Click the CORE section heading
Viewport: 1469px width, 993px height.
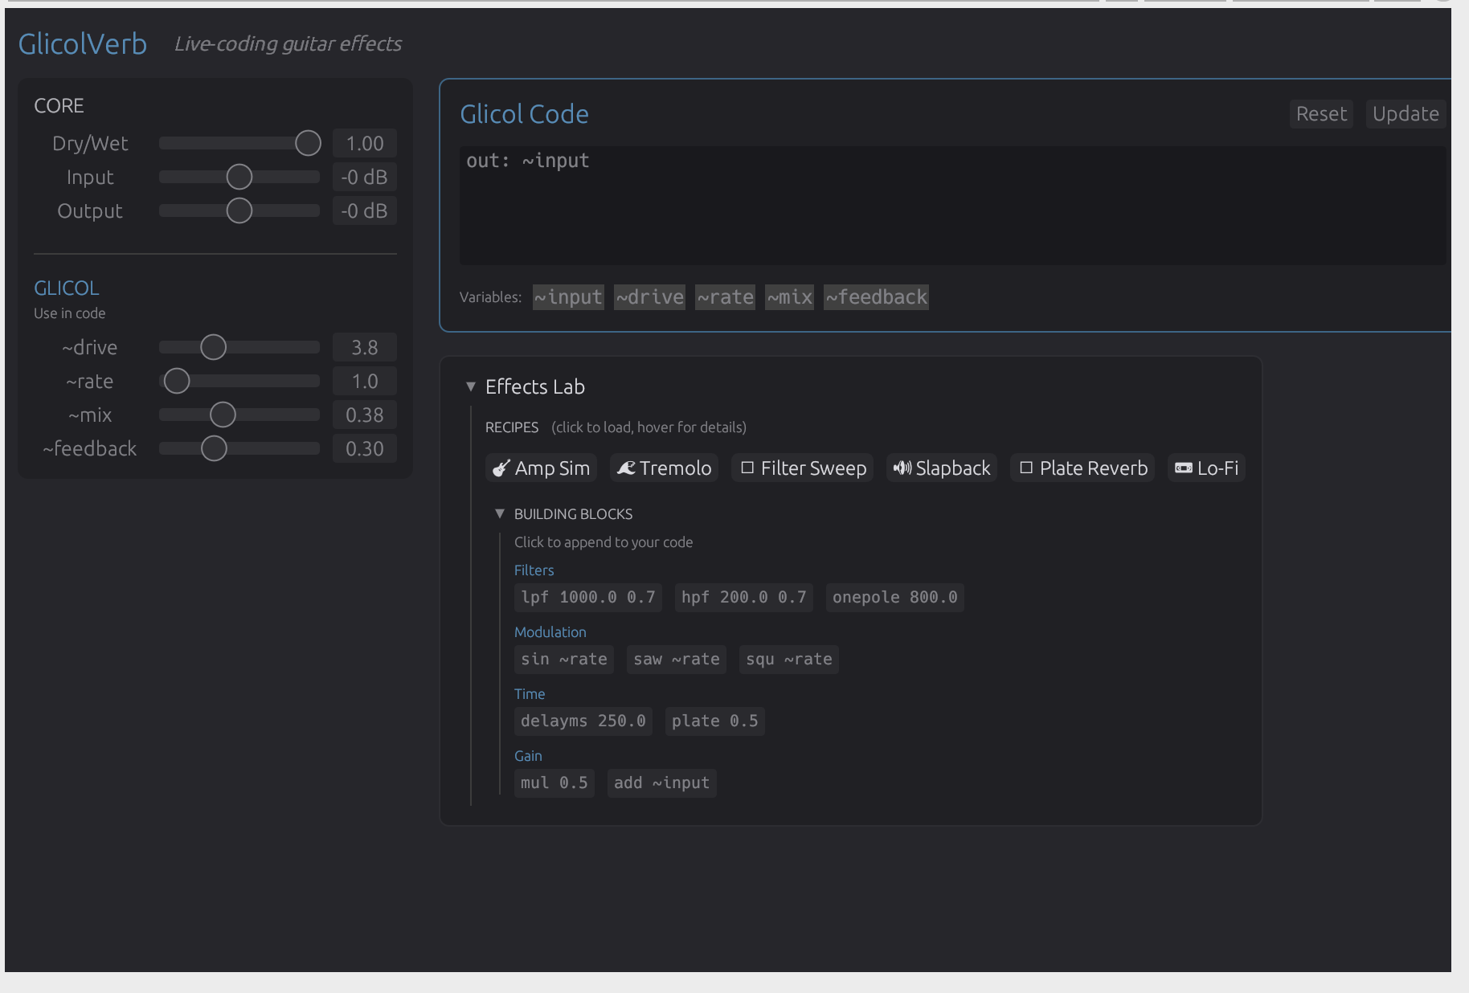(59, 105)
